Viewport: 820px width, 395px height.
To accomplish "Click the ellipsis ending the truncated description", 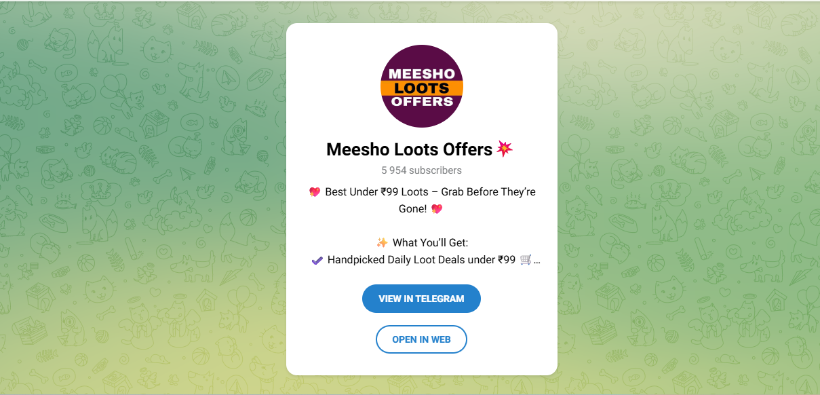I will (537, 261).
